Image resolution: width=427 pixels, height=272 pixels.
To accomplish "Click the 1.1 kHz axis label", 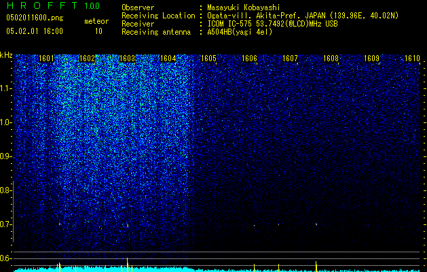I will [5, 88].
